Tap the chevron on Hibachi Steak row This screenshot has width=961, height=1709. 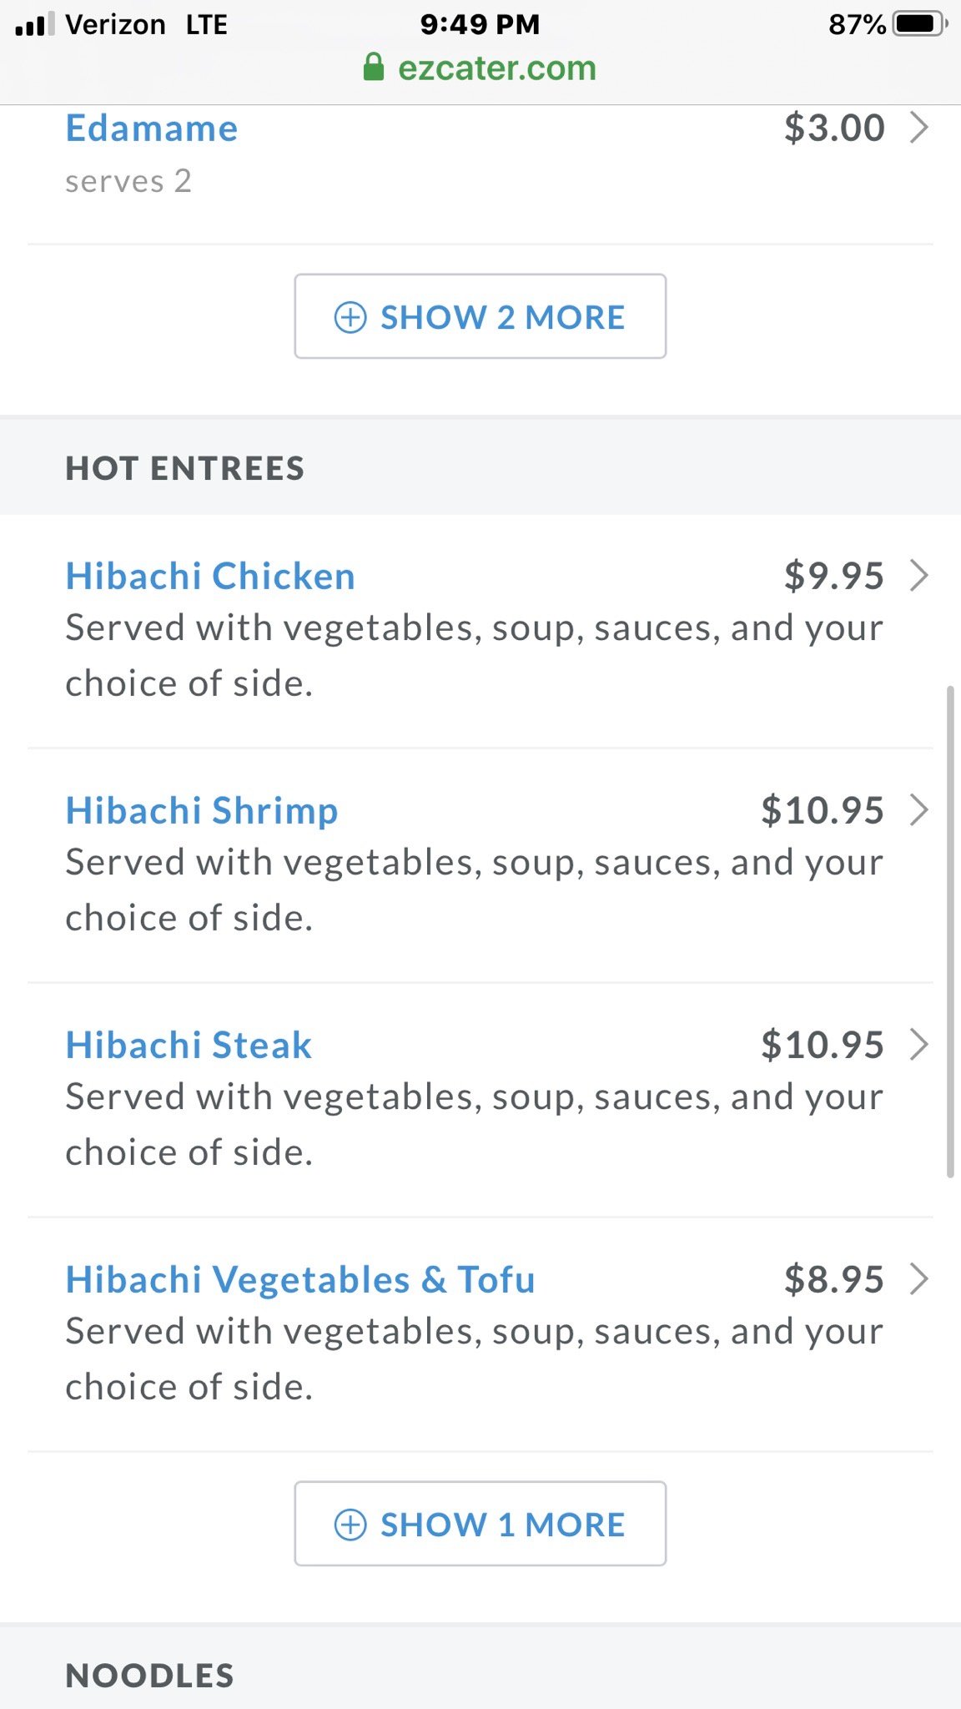tap(918, 1045)
